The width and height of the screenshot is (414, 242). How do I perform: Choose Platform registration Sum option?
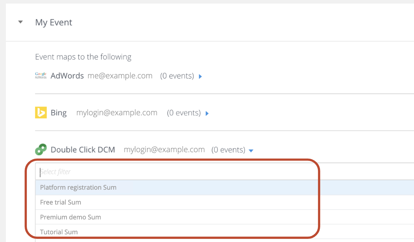pos(224,187)
